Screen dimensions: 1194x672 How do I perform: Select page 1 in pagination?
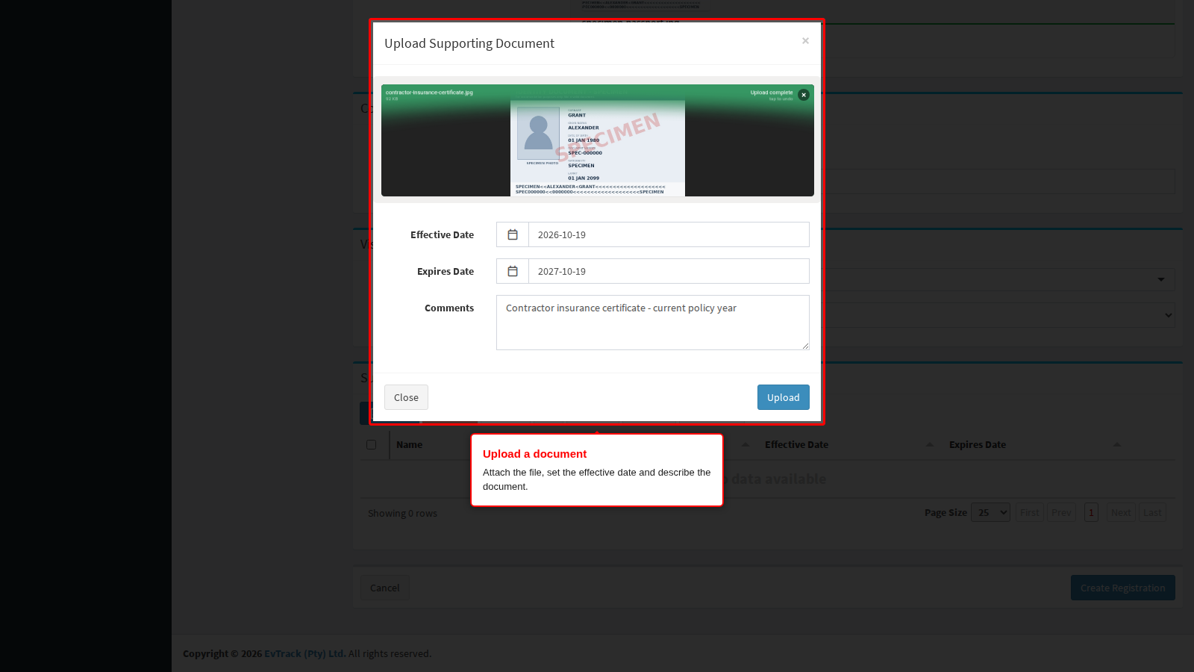(x=1091, y=512)
